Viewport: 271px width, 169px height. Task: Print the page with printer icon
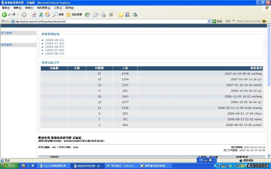coord(103,15)
